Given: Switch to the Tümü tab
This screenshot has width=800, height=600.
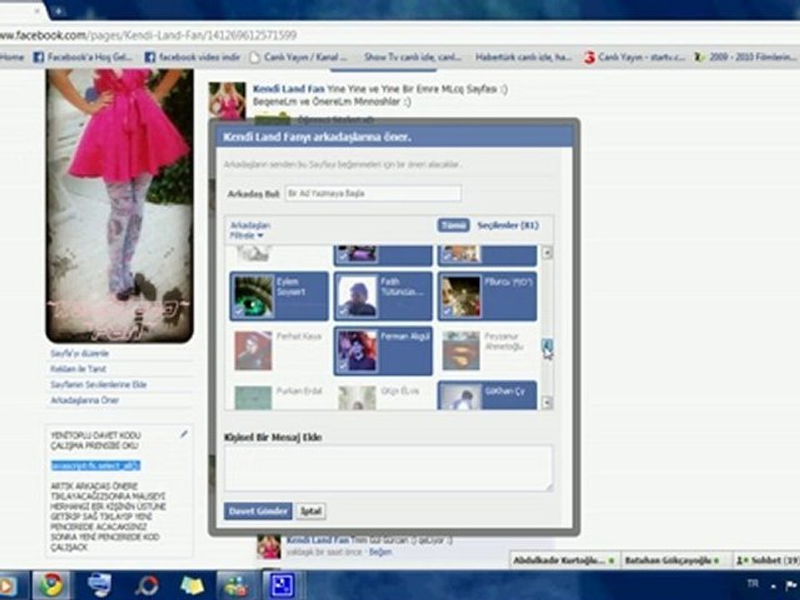Looking at the screenshot, I should (453, 225).
